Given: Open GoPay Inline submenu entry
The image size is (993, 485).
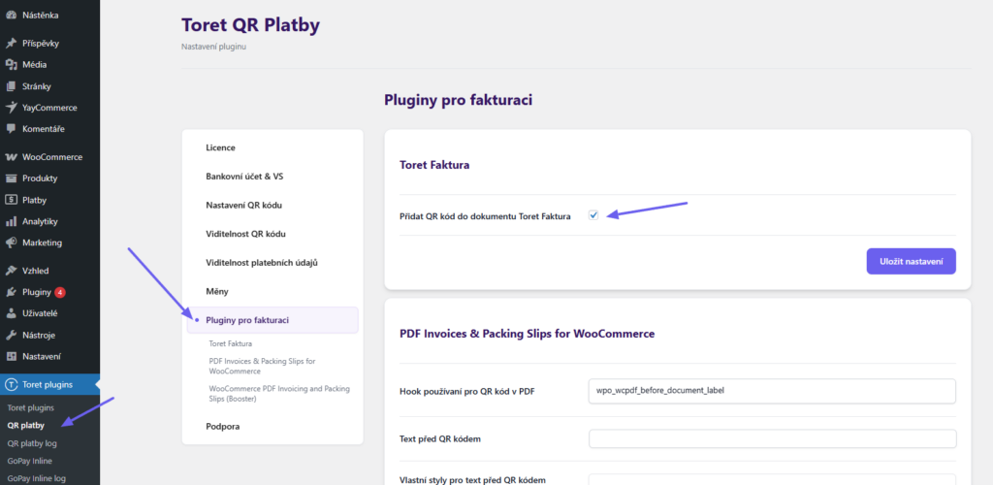Looking at the screenshot, I should (29, 461).
